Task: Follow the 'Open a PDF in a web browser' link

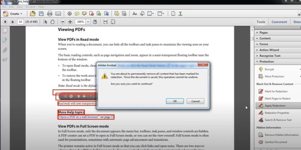Action: [79, 117]
